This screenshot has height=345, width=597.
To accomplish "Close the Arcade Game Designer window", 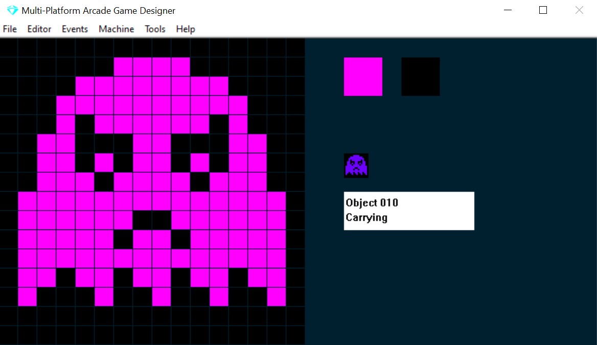I will pyautogui.click(x=579, y=10).
